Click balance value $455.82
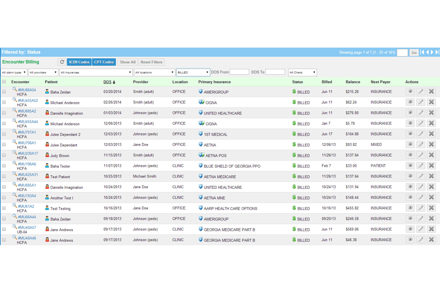 352,208
